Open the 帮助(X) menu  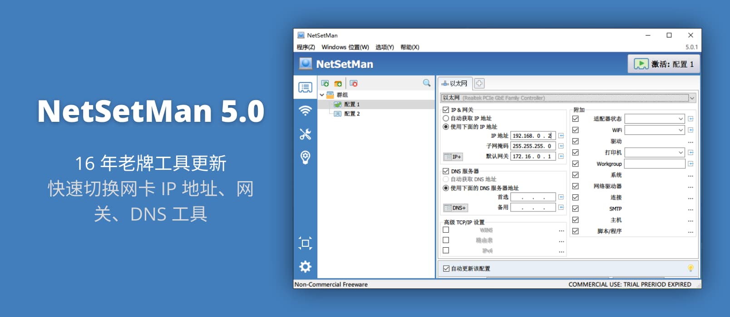[x=409, y=47]
